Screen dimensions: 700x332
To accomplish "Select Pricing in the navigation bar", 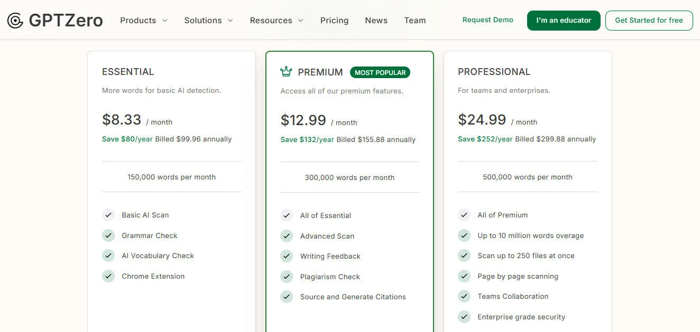I will (334, 20).
